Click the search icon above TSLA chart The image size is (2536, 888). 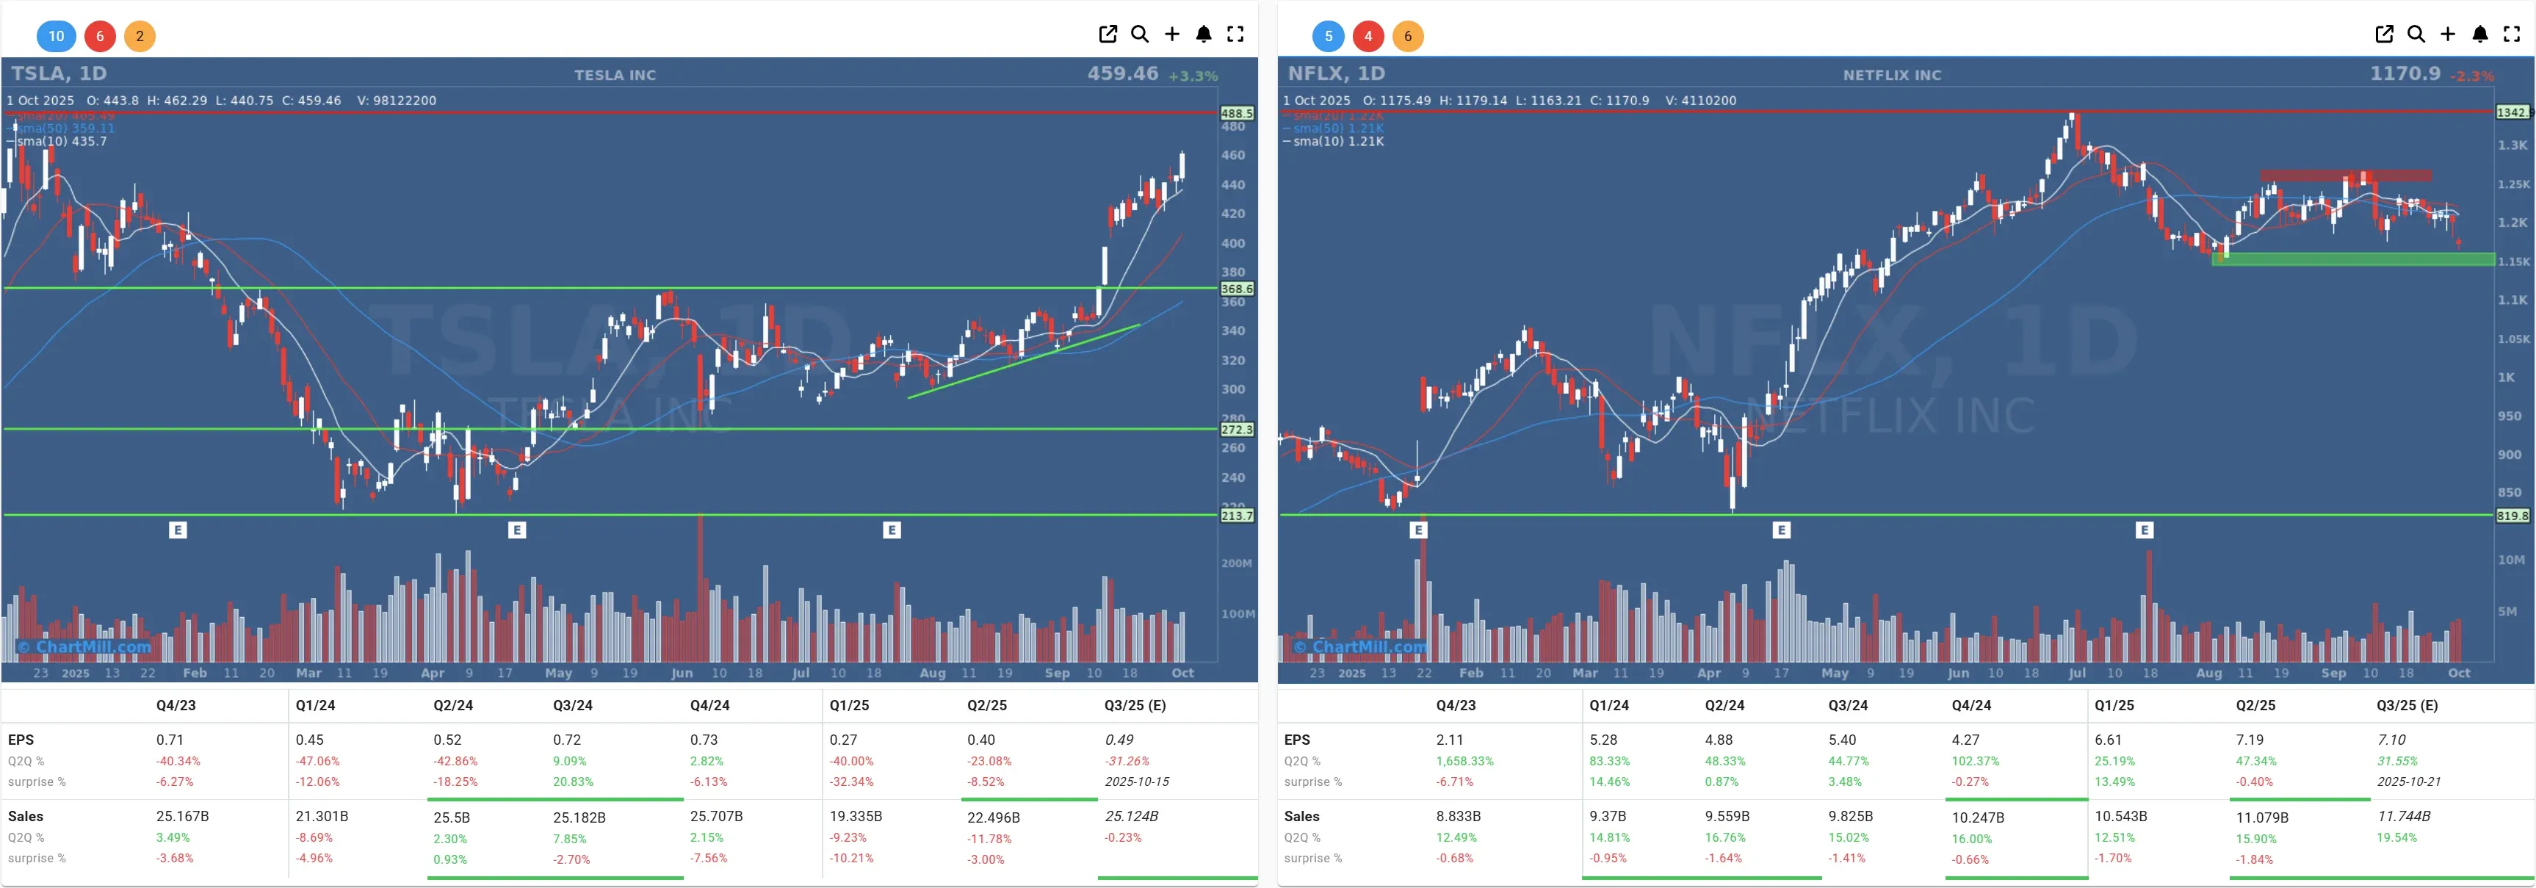pyautogui.click(x=1140, y=35)
